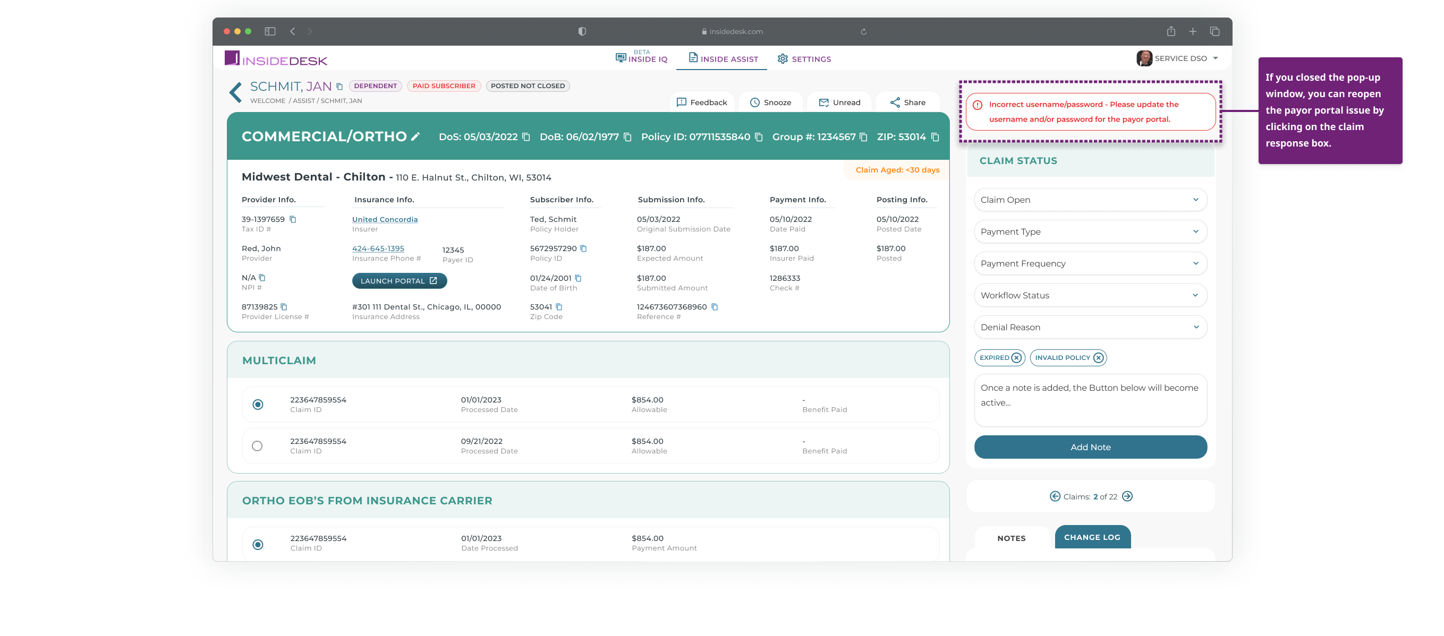Viewport: 1444px width, 636px height.
Task: Open the Workflow Status dropdown
Action: pos(1090,295)
